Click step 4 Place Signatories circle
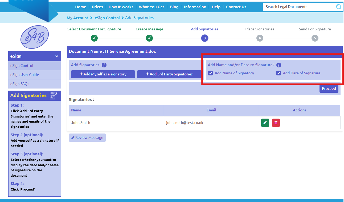This screenshot has height=202, width=344. click(260, 38)
